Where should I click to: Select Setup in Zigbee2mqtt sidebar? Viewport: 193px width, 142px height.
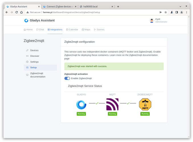click(x=40, y=67)
